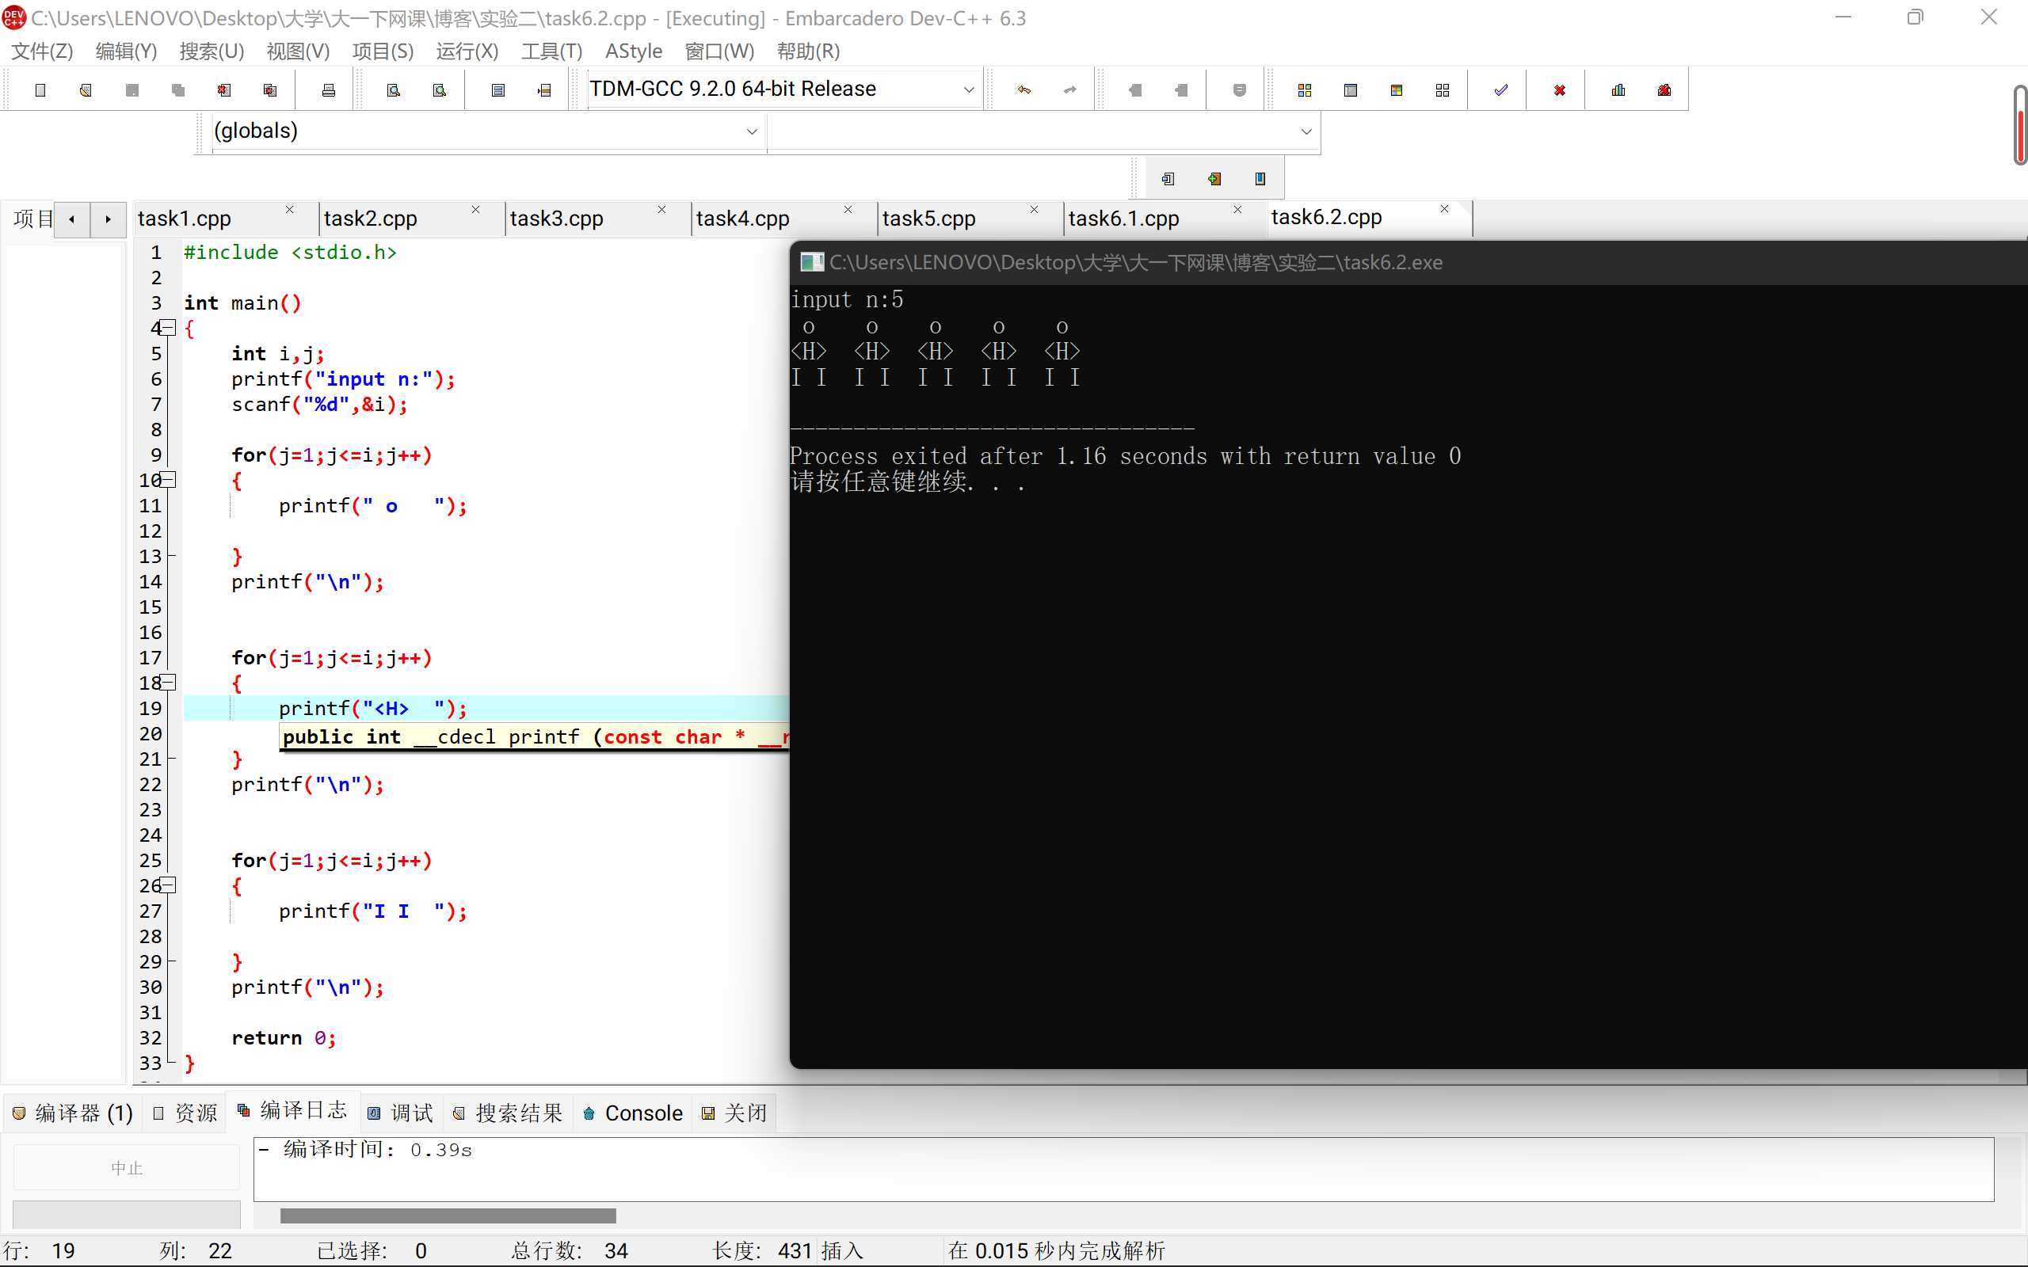The image size is (2028, 1267).
Task: Open the TDM-GCC compiler set dropdown
Action: coord(969,89)
